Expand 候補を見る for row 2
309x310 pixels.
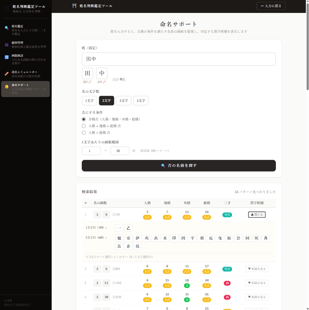(x=257, y=269)
